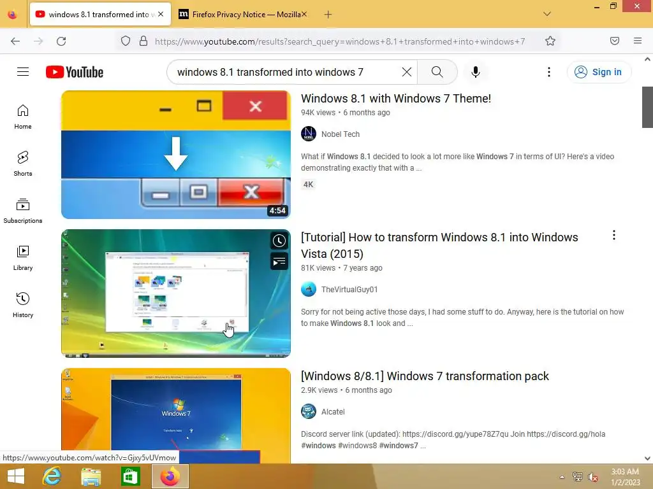Click the muted volume tray icon
The width and height of the screenshot is (653, 489).
coord(593,477)
